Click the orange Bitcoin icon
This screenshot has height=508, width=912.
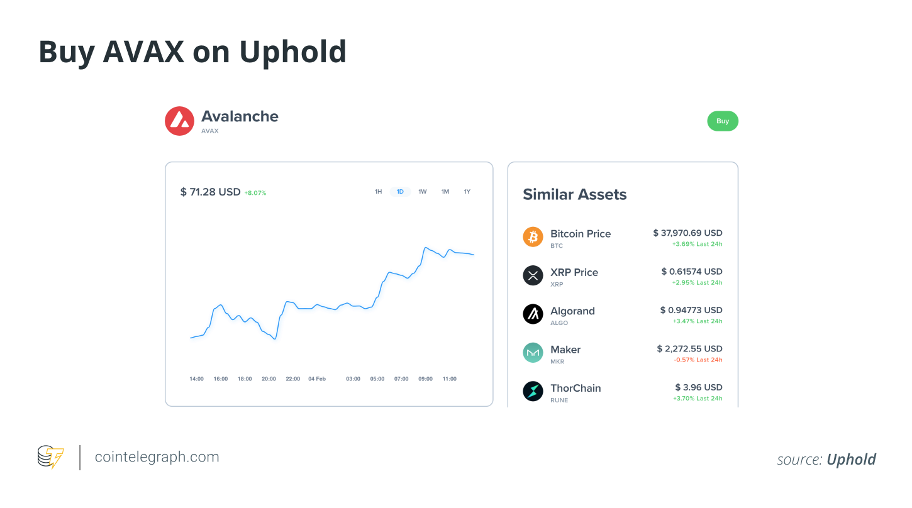click(x=533, y=237)
